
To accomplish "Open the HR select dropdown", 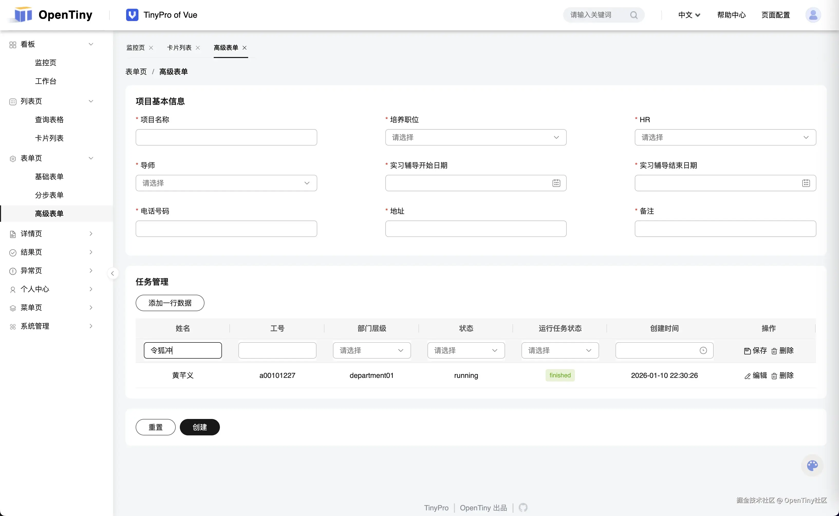I will (725, 138).
